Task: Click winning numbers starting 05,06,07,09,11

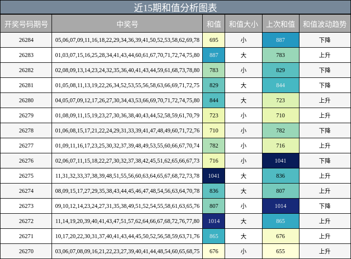Action: [x=127, y=40]
